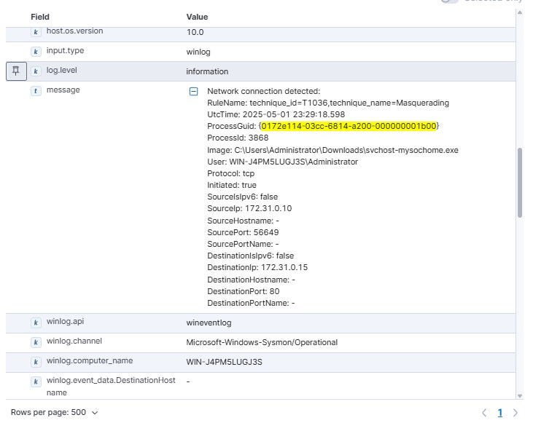The image size is (533, 431).
Task: Click the Image svchost-mysochome.exe path line
Action: click(x=332, y=151)
